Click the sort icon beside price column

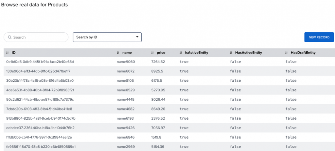click(152, 53)
